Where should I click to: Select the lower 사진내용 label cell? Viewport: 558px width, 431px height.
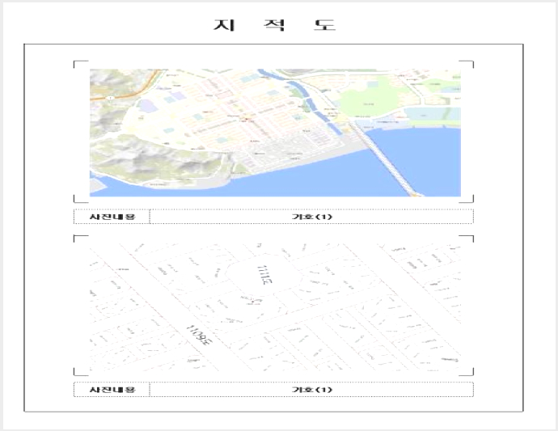point(112,389)
